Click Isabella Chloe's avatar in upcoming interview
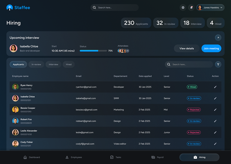This screenshot has height=164, width=231. click(13, 48)
